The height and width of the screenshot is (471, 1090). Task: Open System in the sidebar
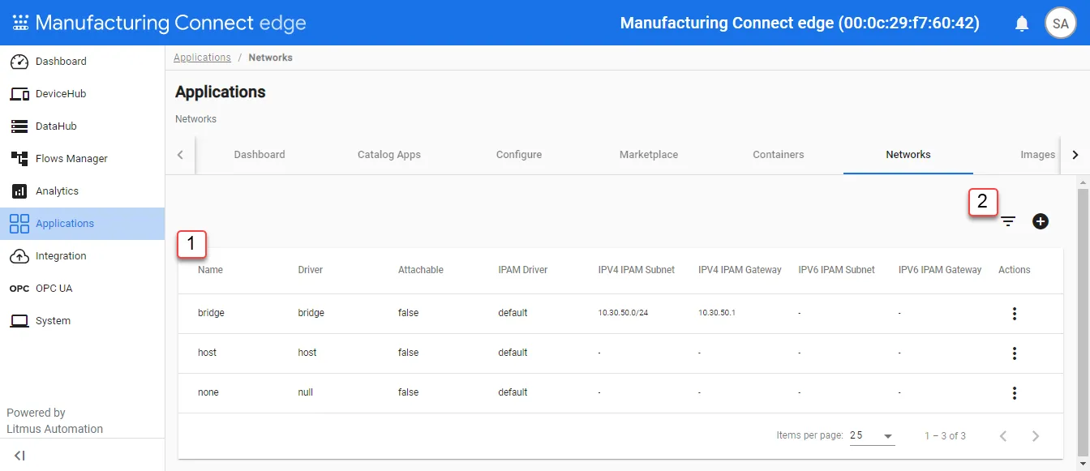(83, 321)
